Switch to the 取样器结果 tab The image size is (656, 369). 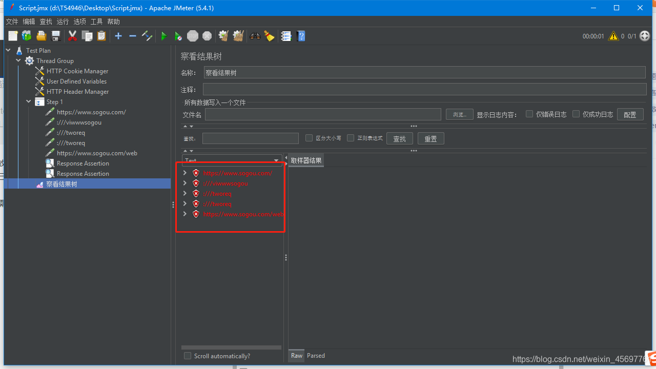(x=306, y=160)
